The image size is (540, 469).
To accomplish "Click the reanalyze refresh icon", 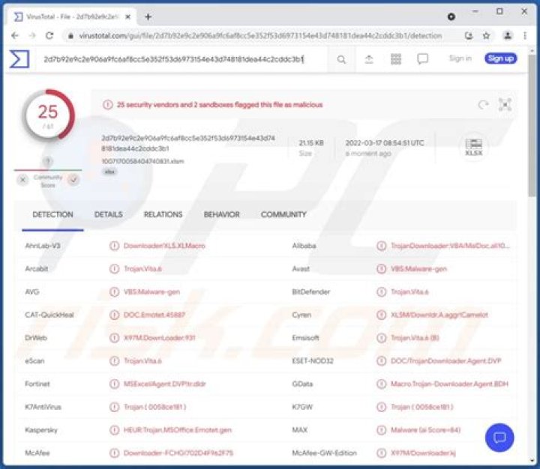I will (x=483, y=106).
